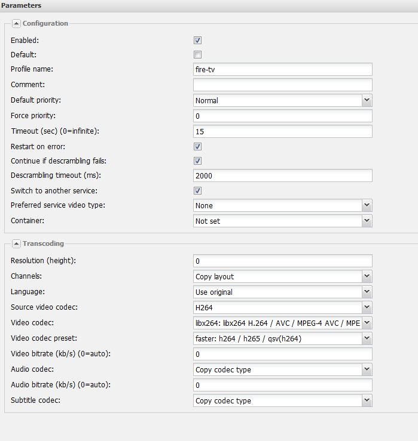The width and height of the screenshot is (418, 441).
Task: Uncheck the Enabled checkbox
Action: (x=197, y=40)
